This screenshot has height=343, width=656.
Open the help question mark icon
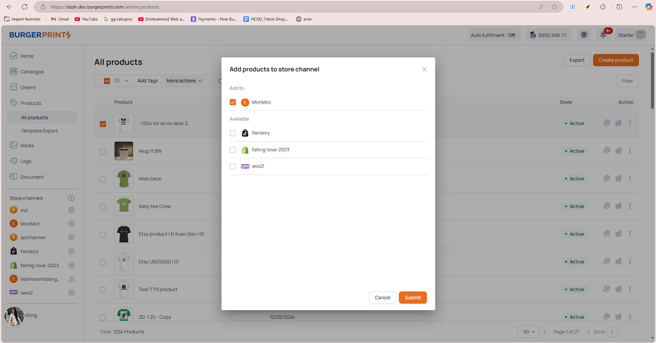(584, 35)
